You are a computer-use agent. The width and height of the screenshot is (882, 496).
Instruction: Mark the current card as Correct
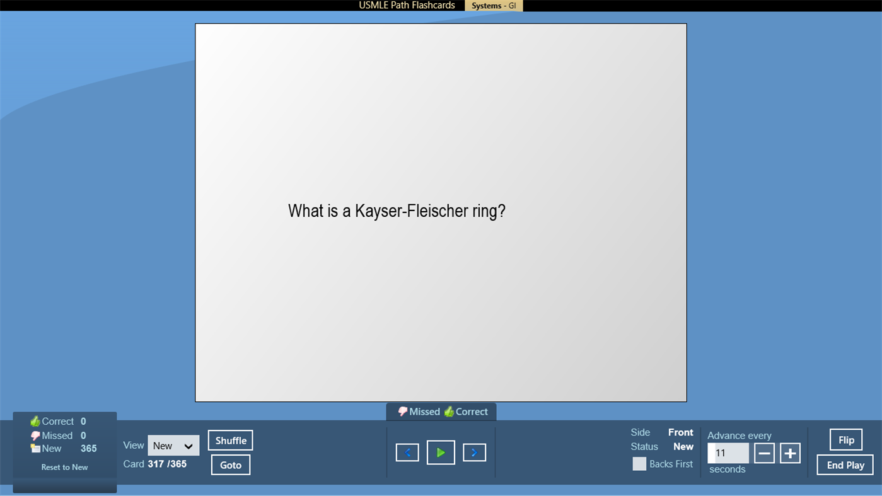pyautogui.click(x=468, y=412)
